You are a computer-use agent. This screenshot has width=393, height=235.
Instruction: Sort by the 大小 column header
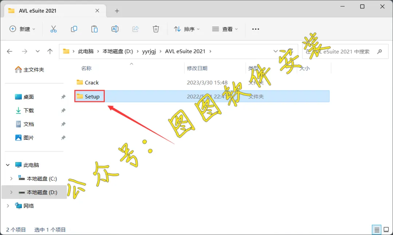(x=305, y=68)
